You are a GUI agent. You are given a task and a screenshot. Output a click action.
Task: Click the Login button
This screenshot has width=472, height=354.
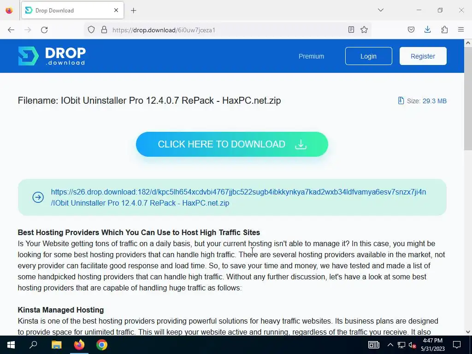click(x=368, y=56)
